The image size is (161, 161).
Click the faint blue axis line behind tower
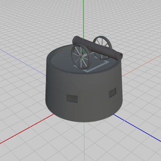pyautogui.click(x=23, y=62)
